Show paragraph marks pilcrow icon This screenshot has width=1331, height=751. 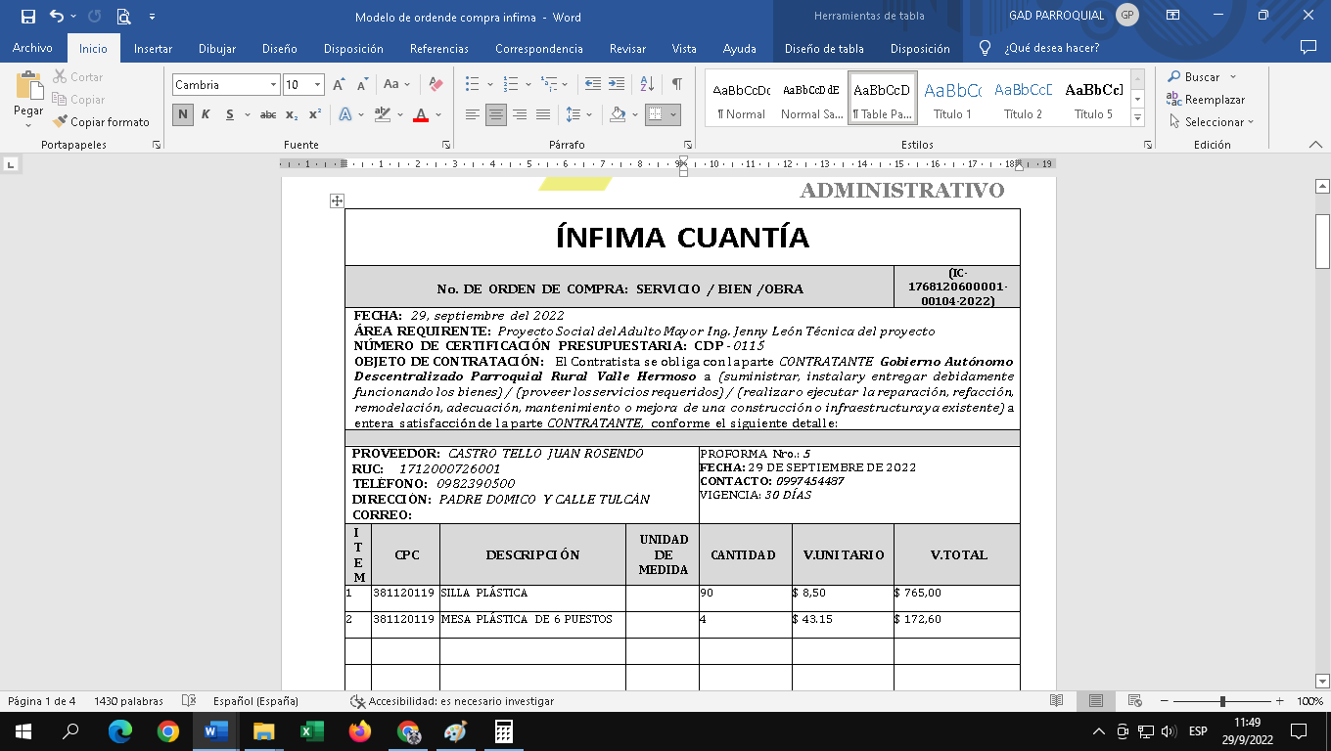tap(676, 85)
